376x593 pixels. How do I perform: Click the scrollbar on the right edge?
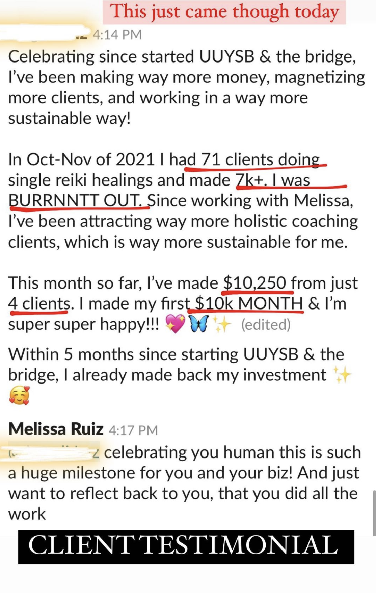pyautogui.click(x=374, y=513)
